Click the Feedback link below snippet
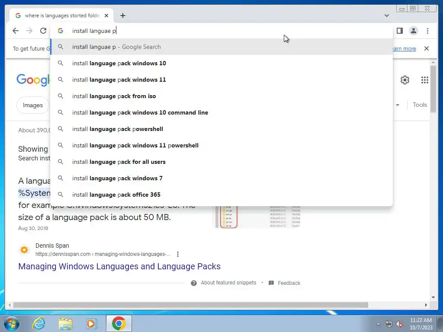Viewport: 443px width, 332px height. click(x=289, y=283)
